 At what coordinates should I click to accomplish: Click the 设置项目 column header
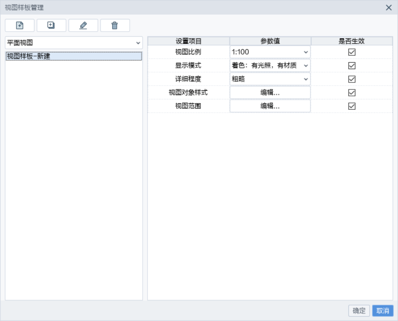188,41
